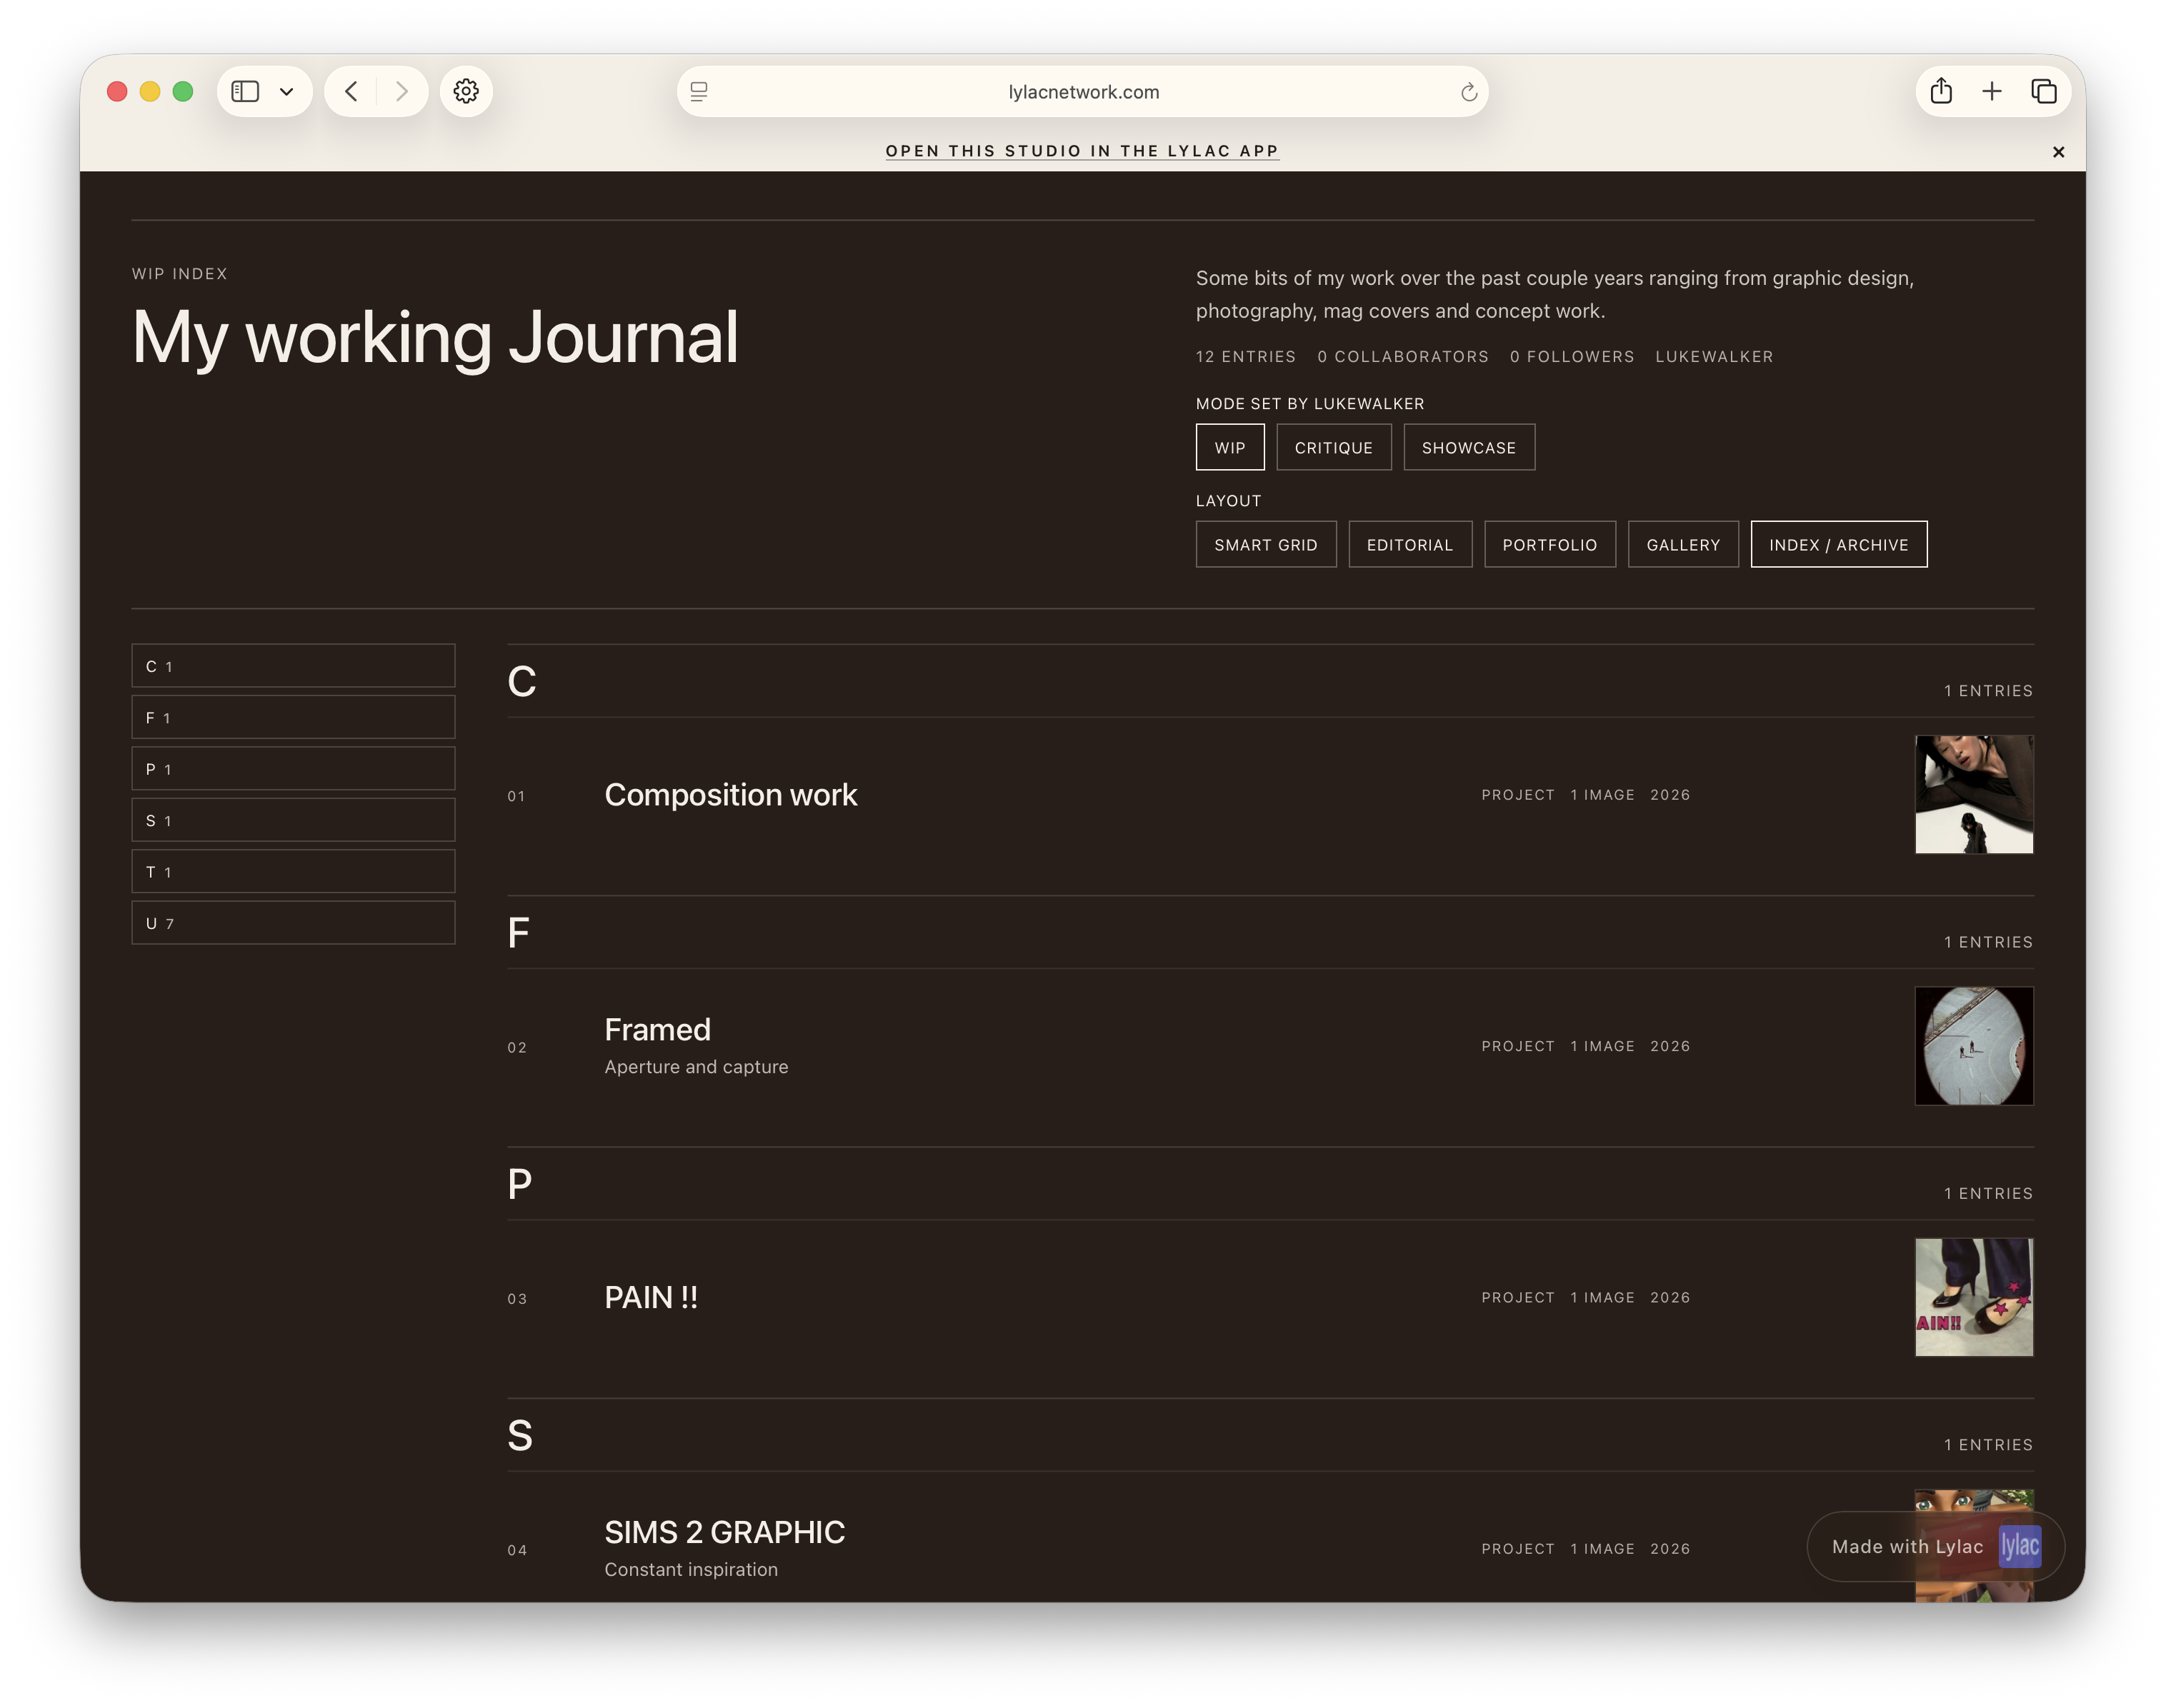
Task: Keep WIP mode selected
Action: coord(1229,447)
